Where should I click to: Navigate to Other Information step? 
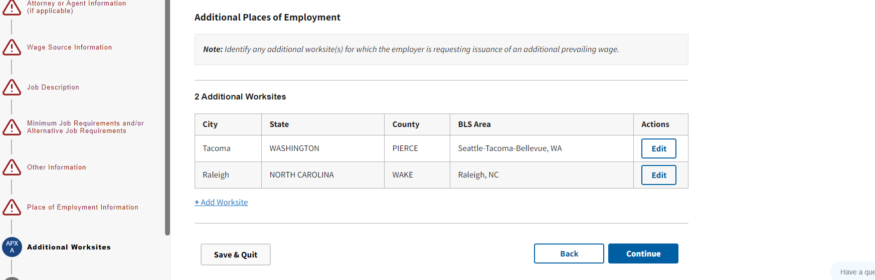point(57,167)
